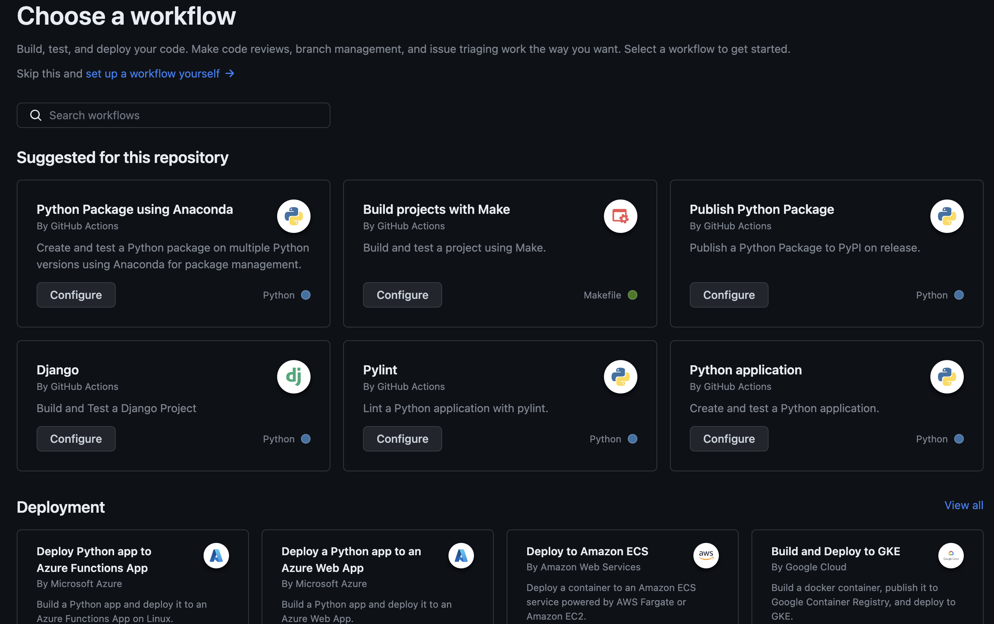
Task: Click the Python logo on the Pylint card
Action: 620,376
